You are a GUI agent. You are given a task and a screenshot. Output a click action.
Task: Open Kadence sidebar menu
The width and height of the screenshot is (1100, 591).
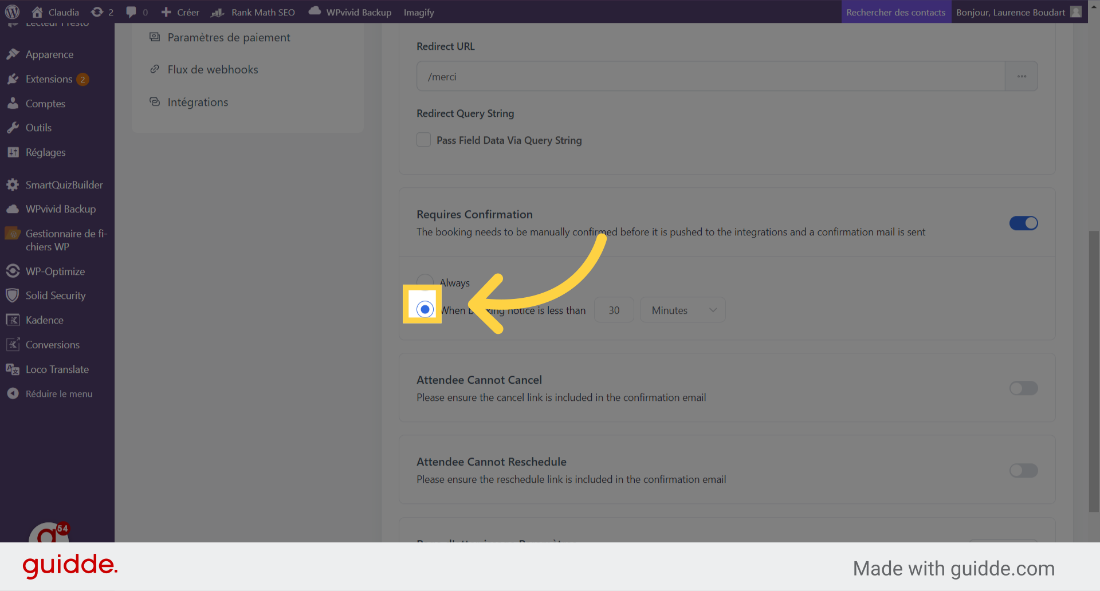tap(44, 320)
